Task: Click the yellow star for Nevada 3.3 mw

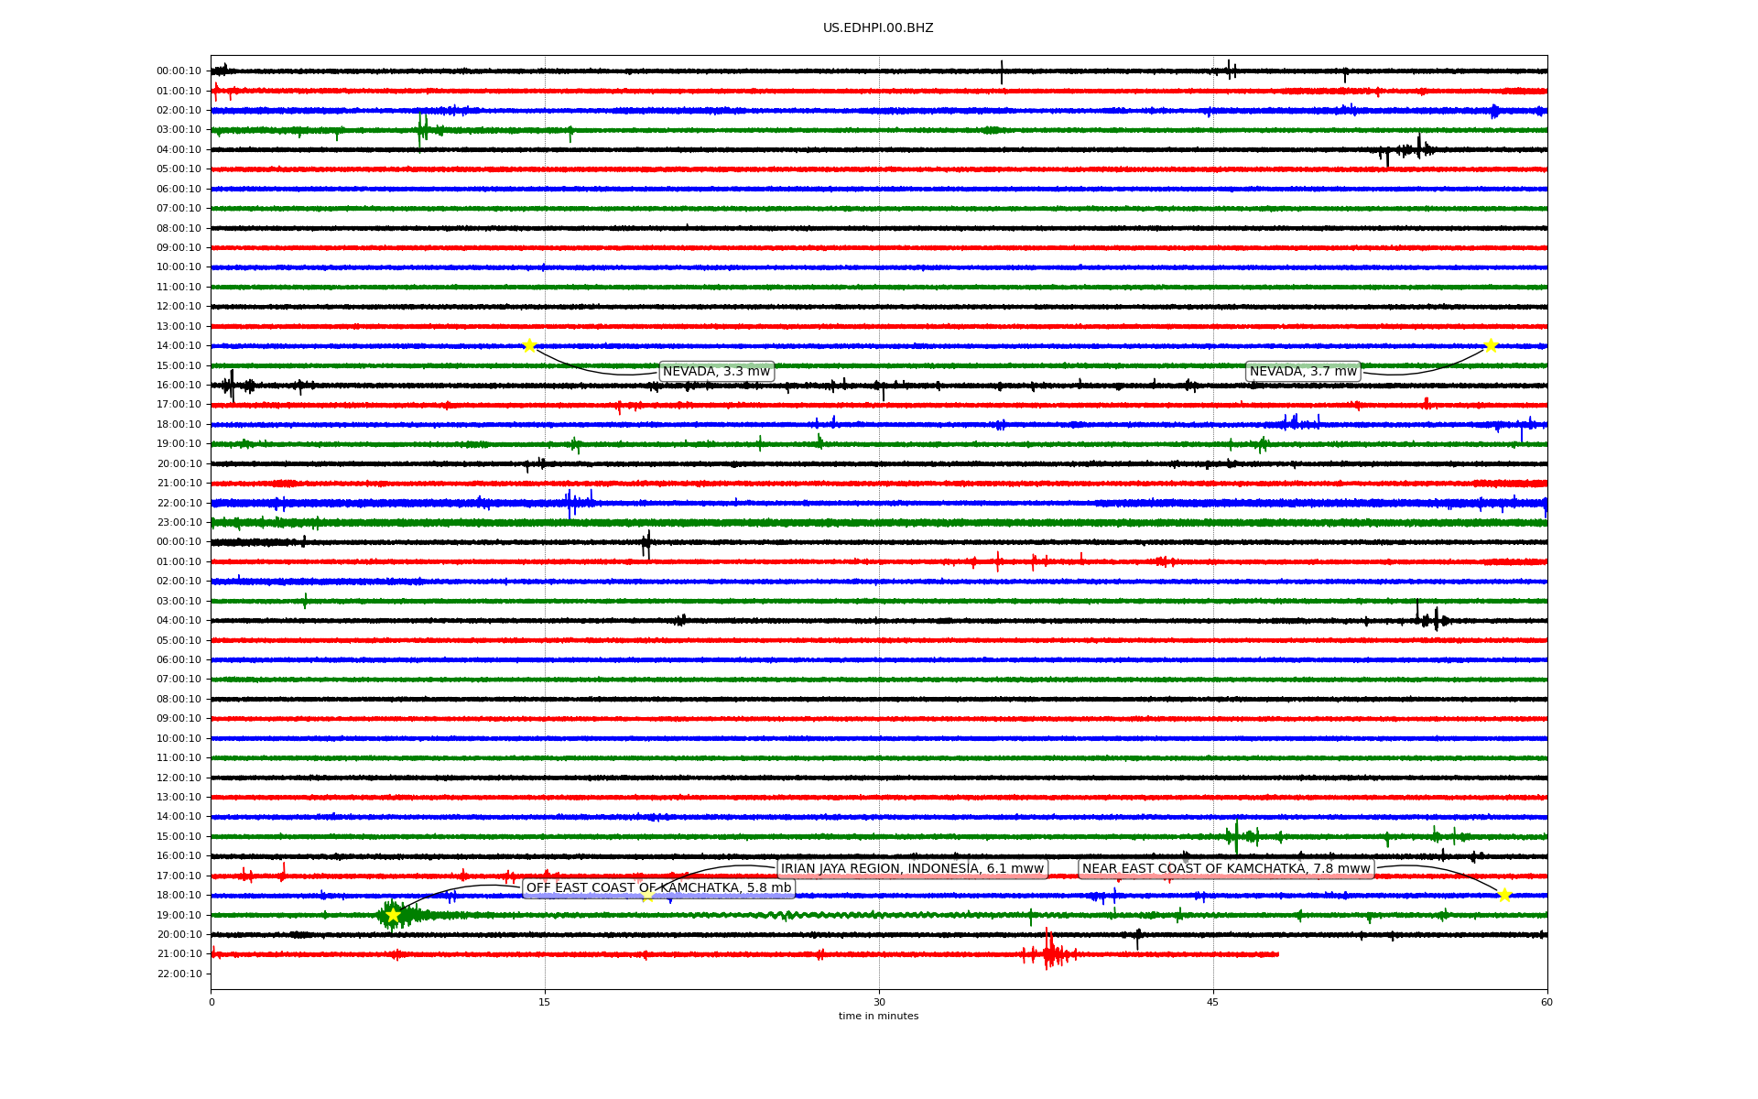Action: (528, 345)
